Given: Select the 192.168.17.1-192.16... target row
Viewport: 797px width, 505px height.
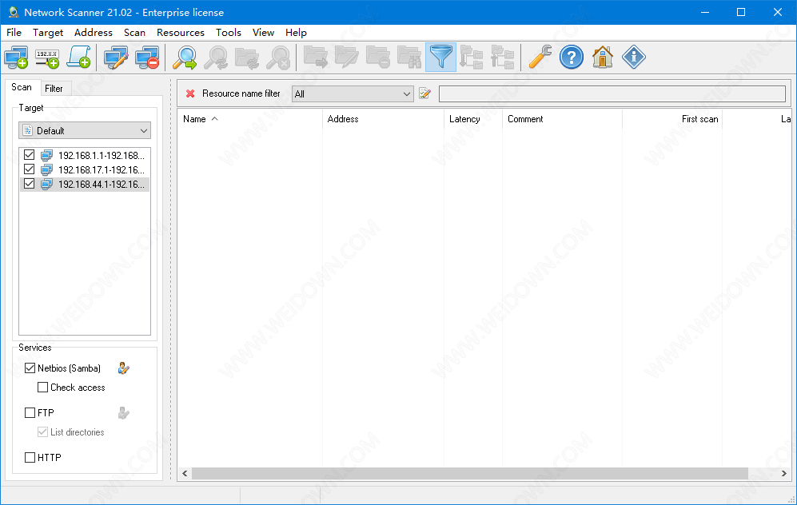Looking at the screenshot, I should pyautogui.click(x=85, y=169).
